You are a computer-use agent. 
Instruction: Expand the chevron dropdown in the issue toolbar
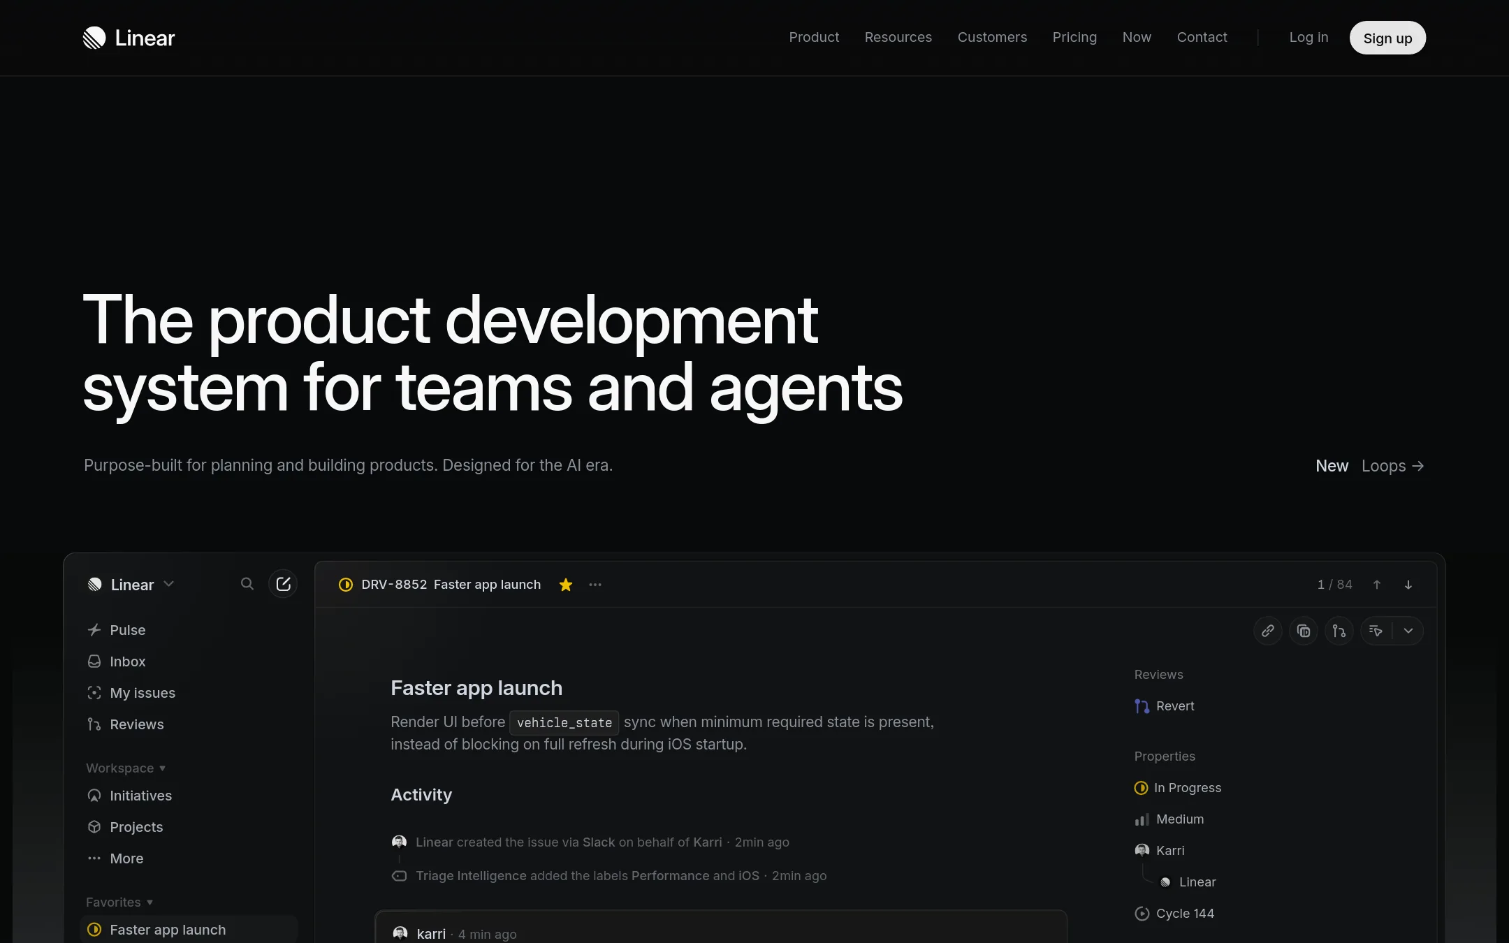pos(1408,631)
